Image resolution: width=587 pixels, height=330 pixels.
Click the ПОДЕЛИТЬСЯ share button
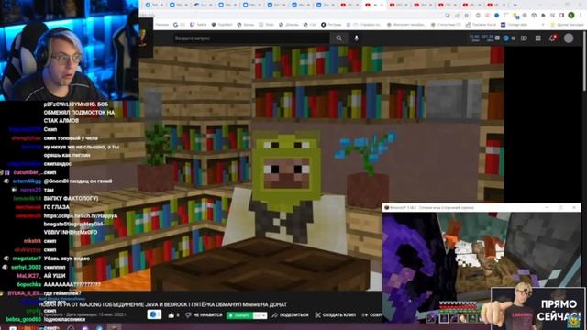pos(290,315)
